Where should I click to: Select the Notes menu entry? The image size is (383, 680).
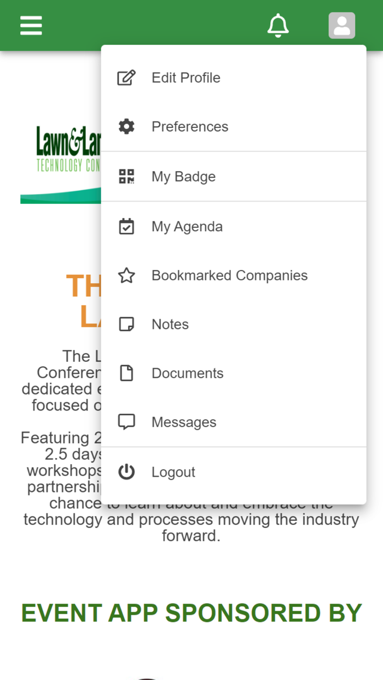170,324
